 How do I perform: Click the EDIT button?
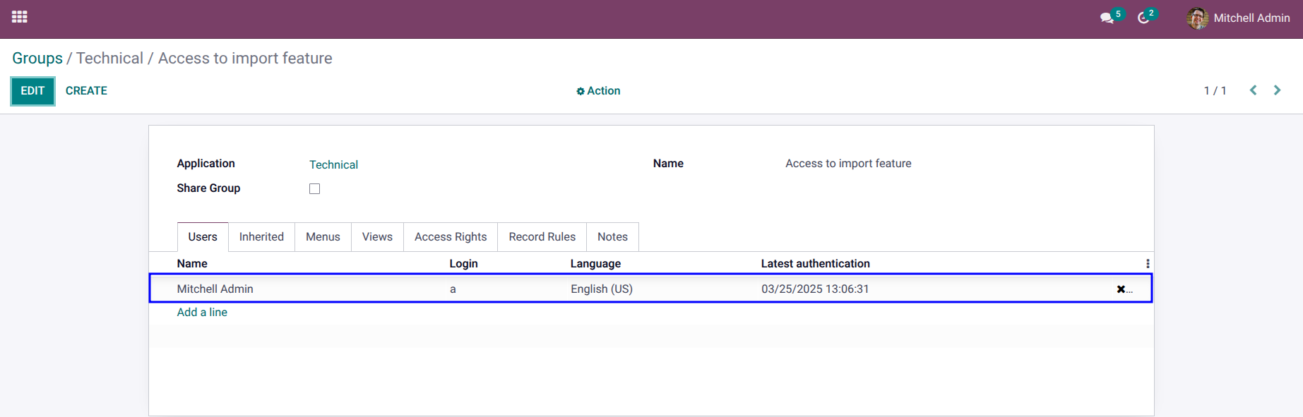tap(32, 91)
